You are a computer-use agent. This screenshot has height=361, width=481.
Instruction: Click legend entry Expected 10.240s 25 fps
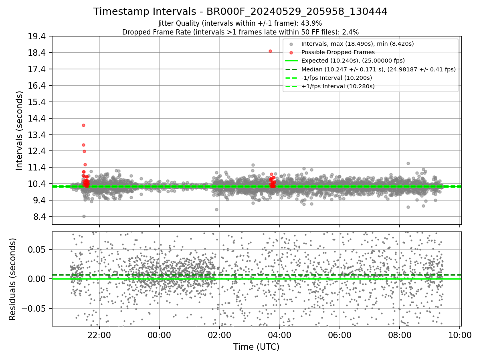(x=353, y=61)
